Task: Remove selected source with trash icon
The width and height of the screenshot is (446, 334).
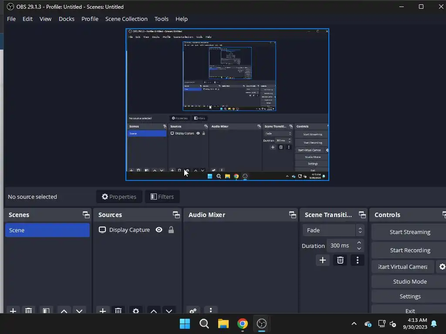Action: (118, 311)
